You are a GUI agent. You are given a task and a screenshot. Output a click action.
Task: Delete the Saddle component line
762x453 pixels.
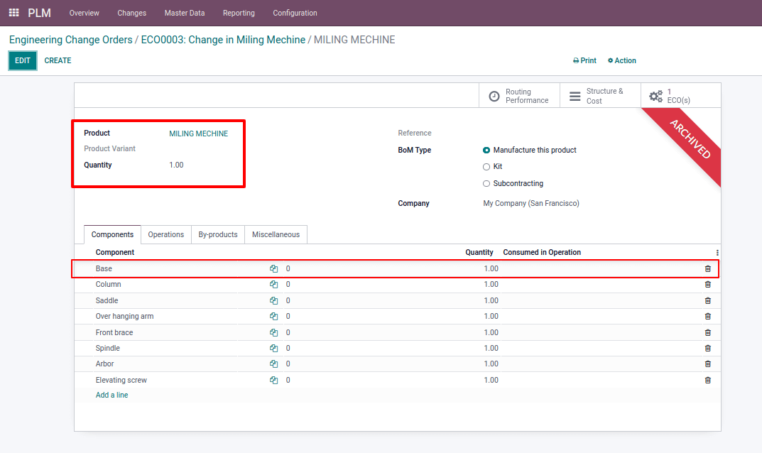(x=707, y=301)
